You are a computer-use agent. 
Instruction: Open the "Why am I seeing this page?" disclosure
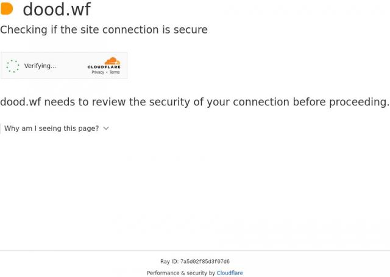51,128
